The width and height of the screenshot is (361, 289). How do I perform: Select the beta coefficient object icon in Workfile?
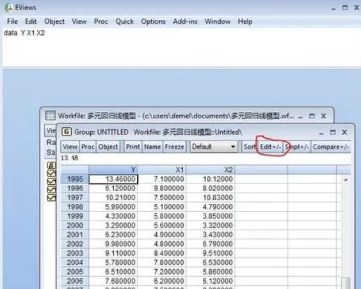[51, 165]
